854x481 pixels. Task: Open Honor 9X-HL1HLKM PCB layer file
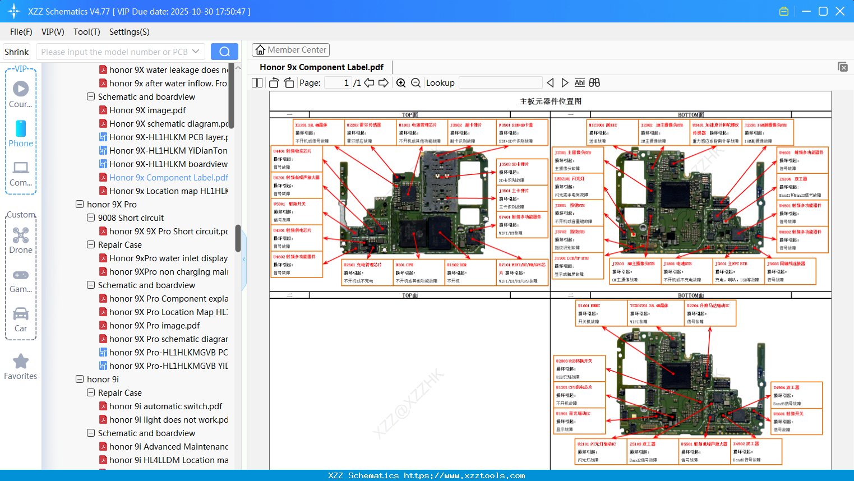163,137
